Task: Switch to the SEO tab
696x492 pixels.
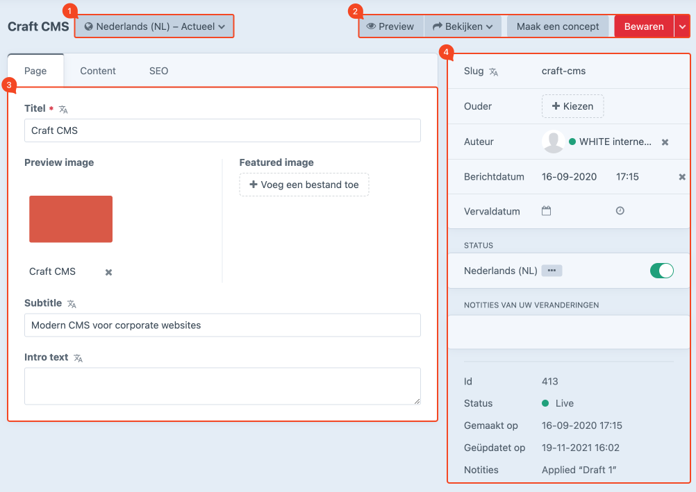Action: (158, 71)
